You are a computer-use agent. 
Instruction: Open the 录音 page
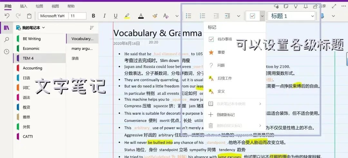[x=82, y=58]
